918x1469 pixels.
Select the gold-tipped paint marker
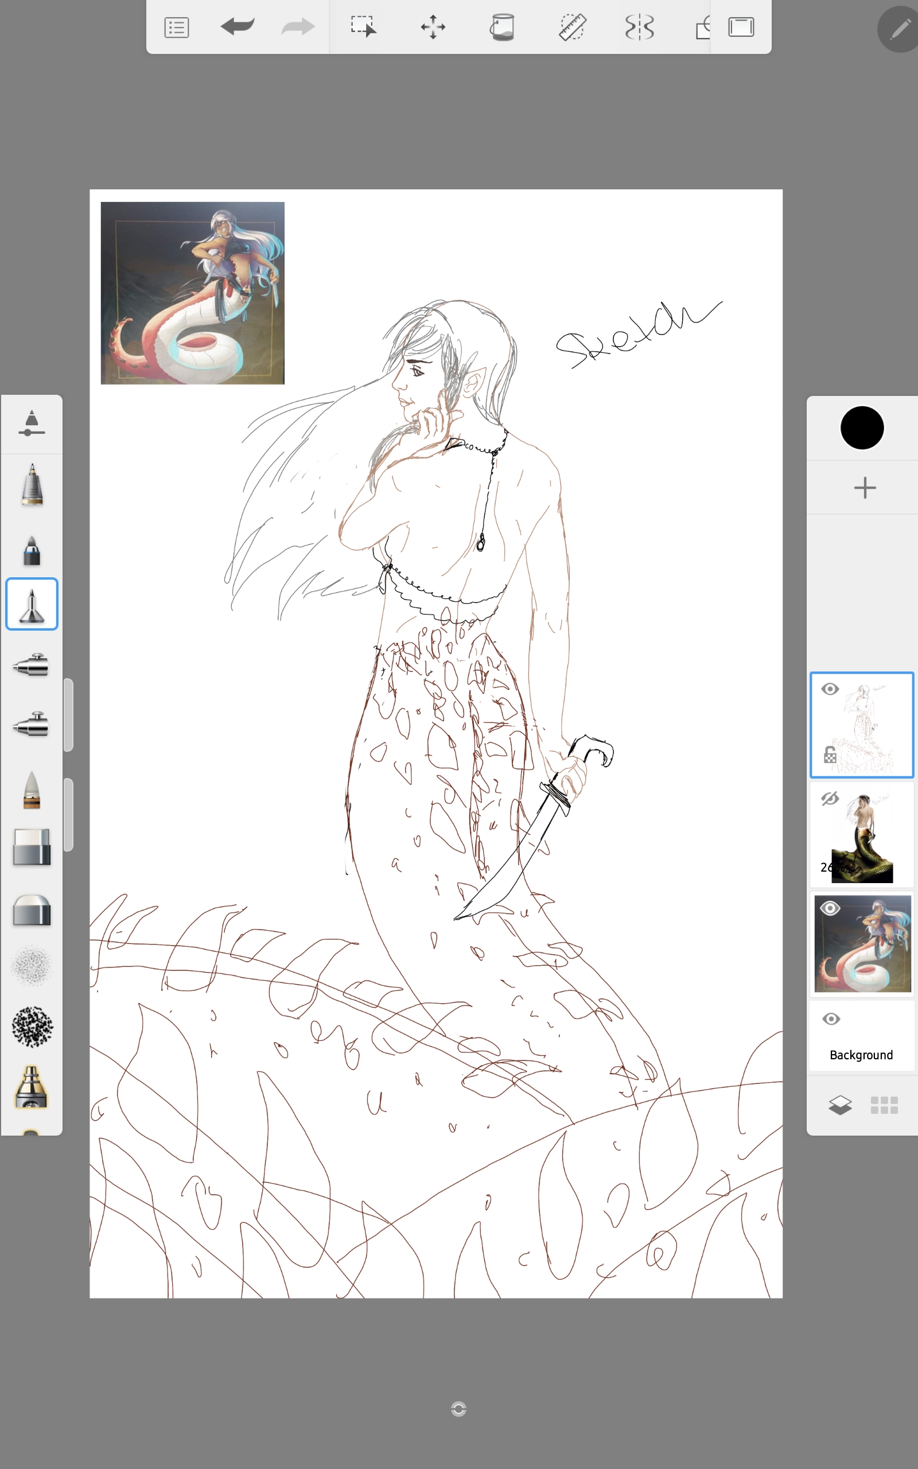32,1087
